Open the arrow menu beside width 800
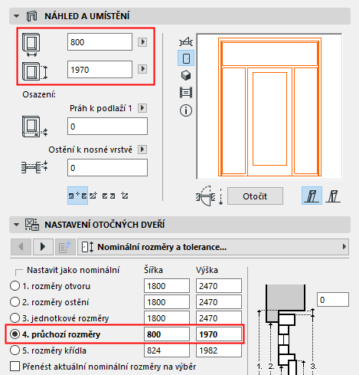 (x=142, y=41)
